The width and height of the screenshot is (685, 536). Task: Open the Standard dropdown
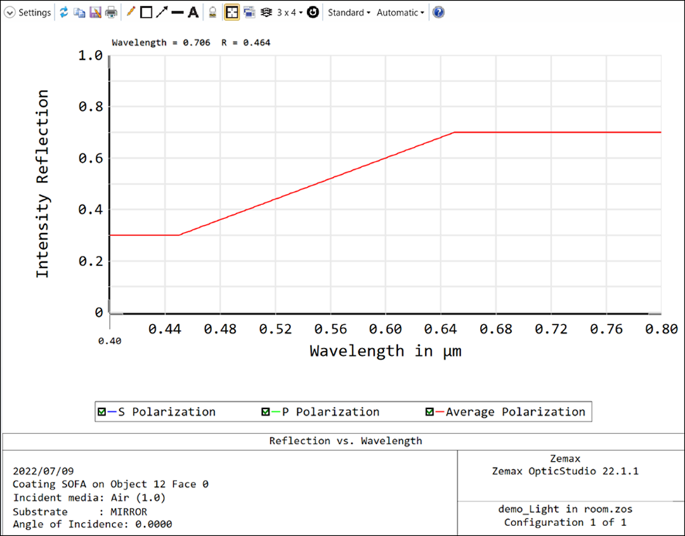tap(349, 13)
